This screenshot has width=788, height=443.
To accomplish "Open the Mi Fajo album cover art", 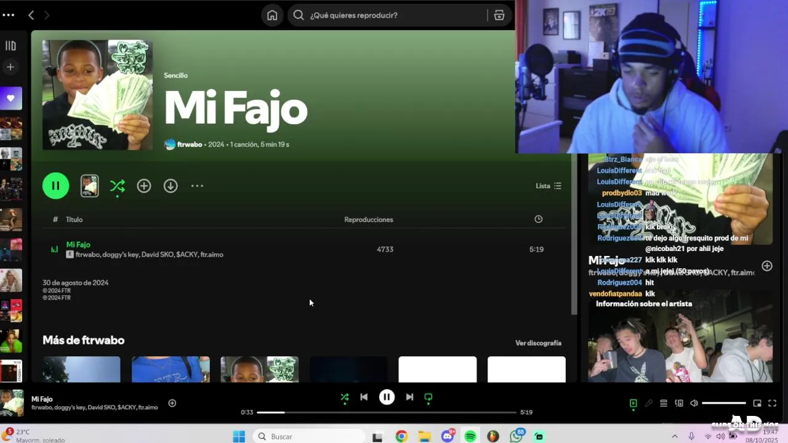I will tap(97, 95).
